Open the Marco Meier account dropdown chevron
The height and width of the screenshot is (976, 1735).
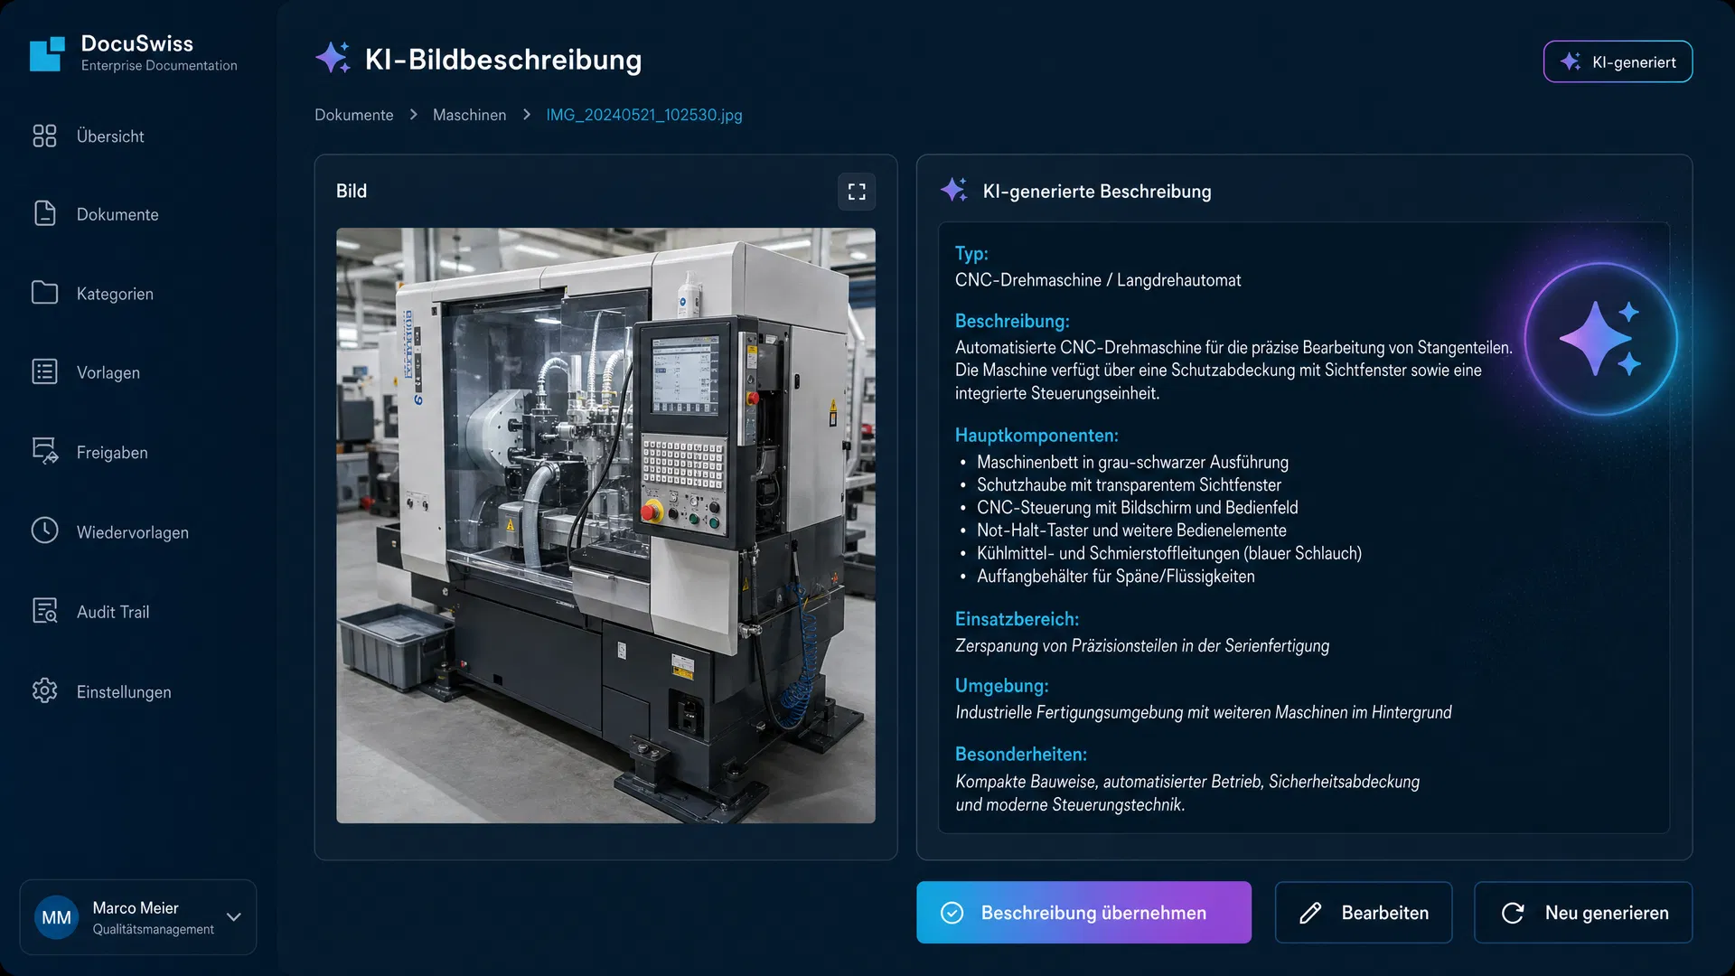234,916
